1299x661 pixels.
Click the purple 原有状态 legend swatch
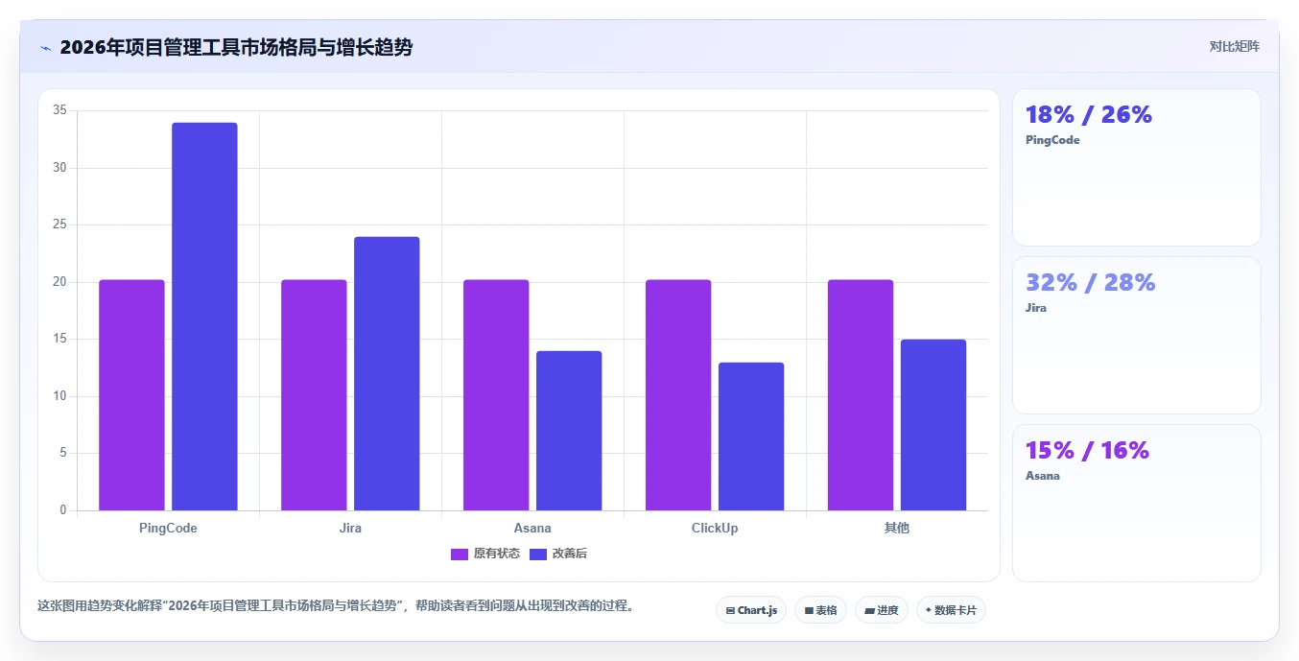[x=460, y=554]
